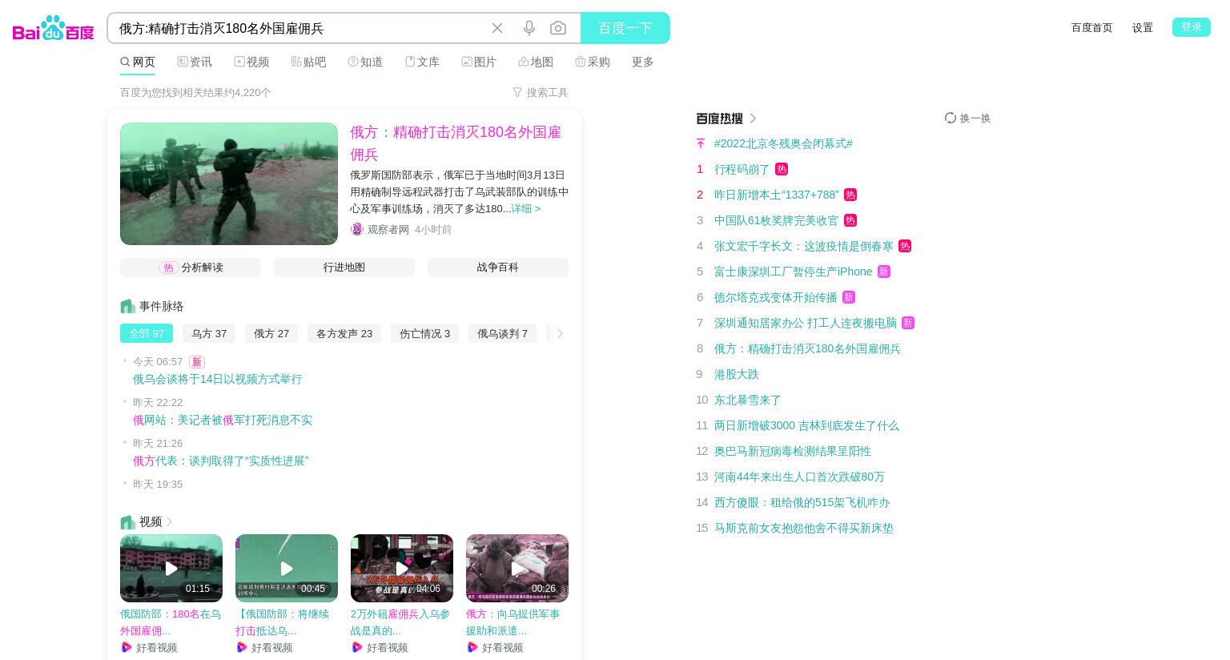Viewport: 1230px width, 660px height.
Task: Switch to the 贴吧 tab
Action: 308,62
